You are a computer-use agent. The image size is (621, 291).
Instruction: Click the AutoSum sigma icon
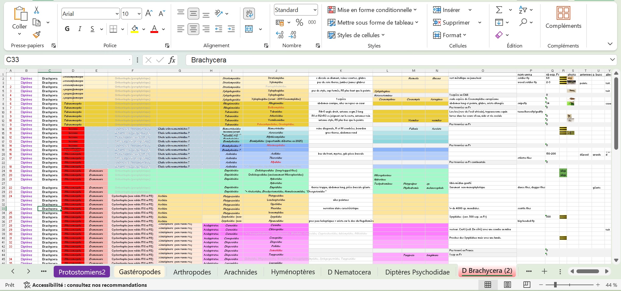(x=499, y=10)
